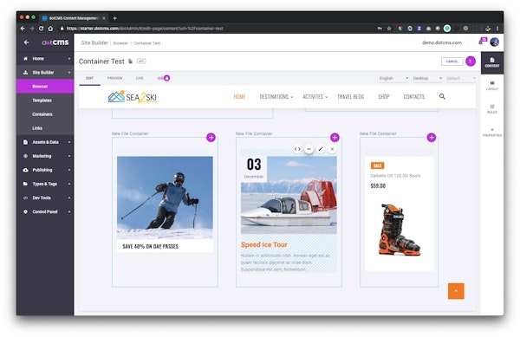Click the Publishing cloud icon
This screenshot has height=337, width=520.
pyautogui.click(x=25, y=170)
